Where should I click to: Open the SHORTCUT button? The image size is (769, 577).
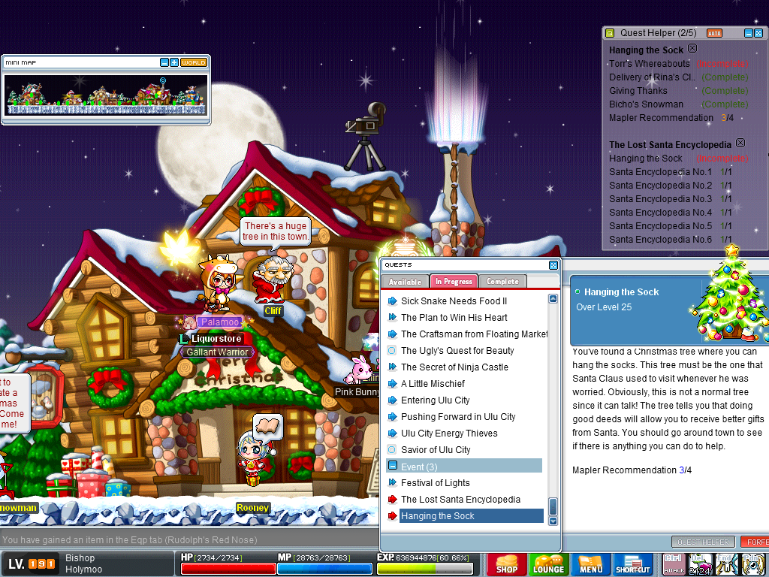[x=632, y=564]
